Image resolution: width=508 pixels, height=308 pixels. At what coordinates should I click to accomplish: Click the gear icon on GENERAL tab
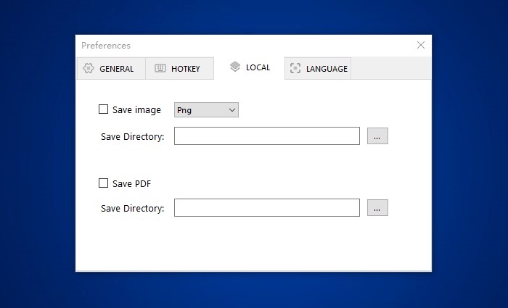[x=89, y=68]
